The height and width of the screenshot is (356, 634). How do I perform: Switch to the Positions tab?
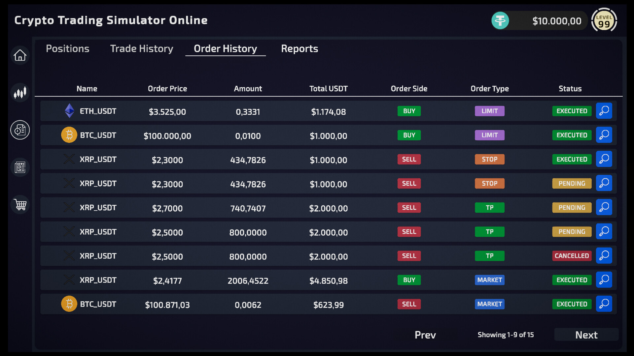click(x=67, y=48)
